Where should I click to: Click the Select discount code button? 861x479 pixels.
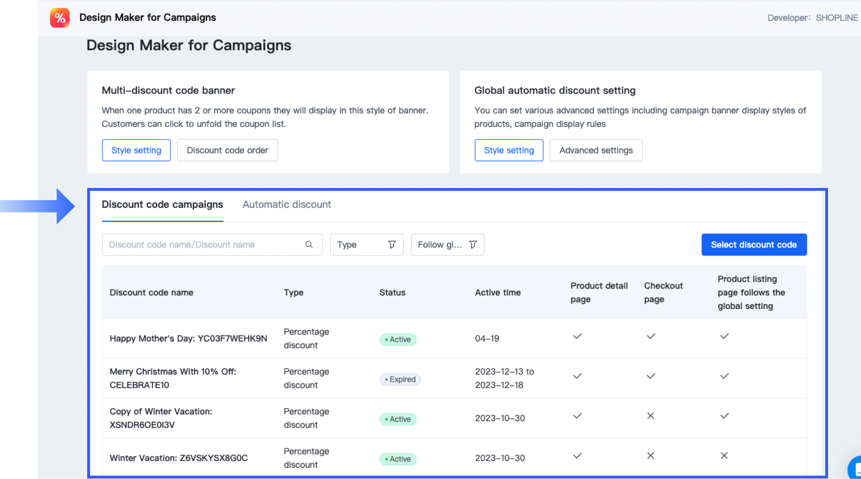coord(754,245)
